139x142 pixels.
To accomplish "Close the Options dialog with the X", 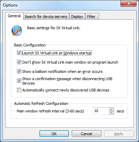I will [x=129, y=3].
